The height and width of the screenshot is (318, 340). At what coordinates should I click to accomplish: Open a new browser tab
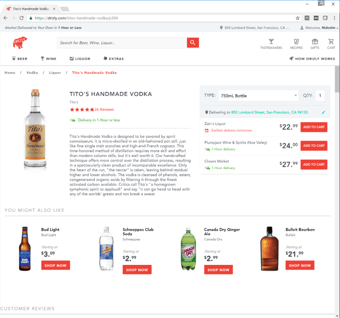pos(64,9)
